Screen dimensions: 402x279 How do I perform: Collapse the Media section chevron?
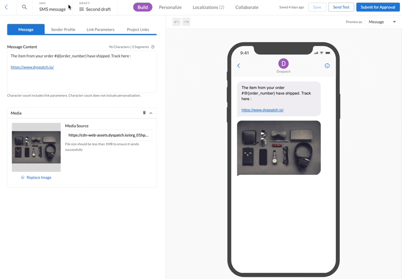(x=151, y=113)
